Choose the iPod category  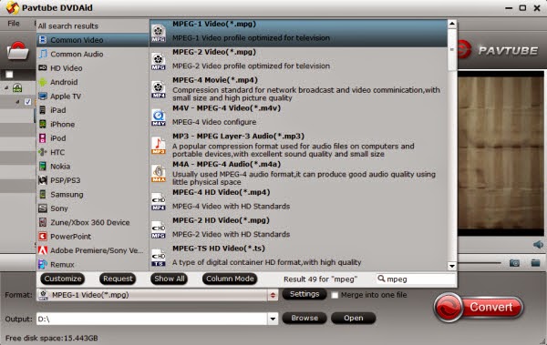(92, 138)
